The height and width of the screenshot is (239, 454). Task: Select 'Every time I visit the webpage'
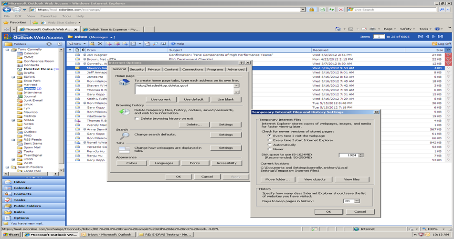tap(270, 135)
